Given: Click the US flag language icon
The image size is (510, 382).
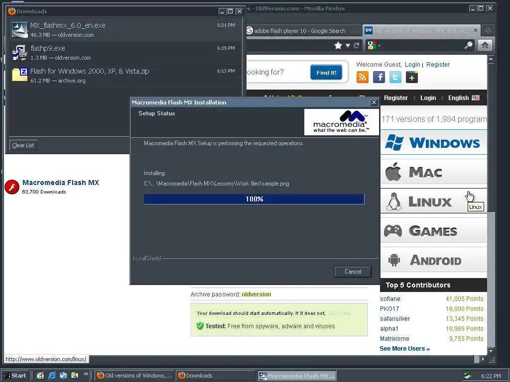Looking at the screenshot, I should 476,98.
